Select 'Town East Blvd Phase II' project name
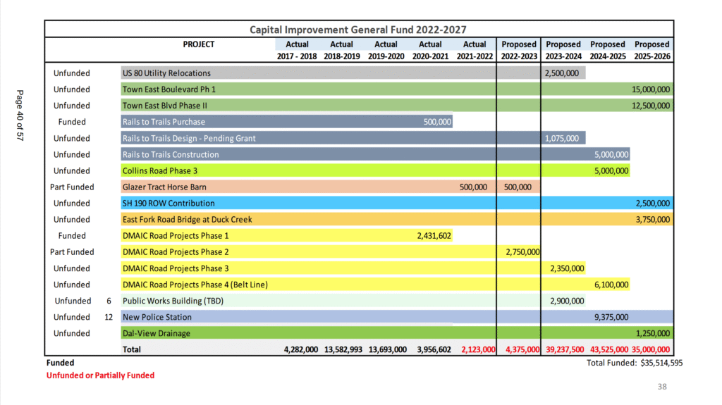 pos(165,106)
